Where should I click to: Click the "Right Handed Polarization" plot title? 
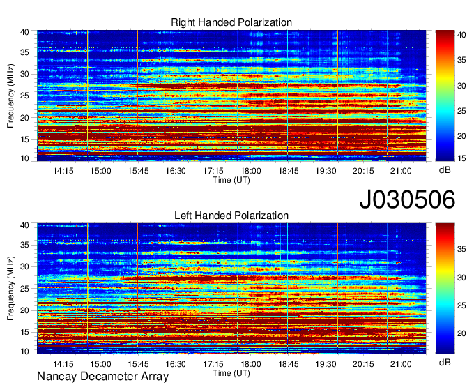[231, 22]
